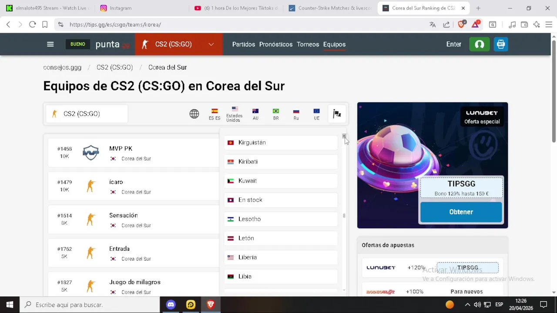This screenshot has width=557, height=313.
Task: Open the Entrada team row
Action: click(134, 253)
